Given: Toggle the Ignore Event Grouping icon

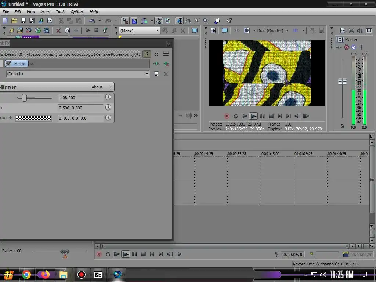Looking at the screenshot, I should pyautogui.click(x=168, y=21).
